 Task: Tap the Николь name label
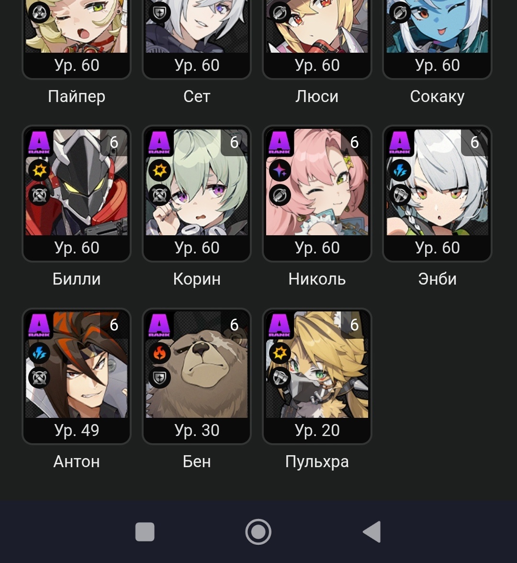click(317, 279)
